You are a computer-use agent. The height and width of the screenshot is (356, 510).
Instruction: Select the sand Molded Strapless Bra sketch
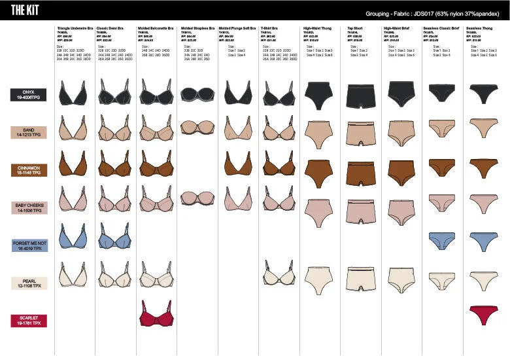[197, 128]
